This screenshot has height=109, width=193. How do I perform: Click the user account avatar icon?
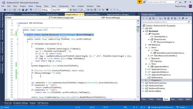pyautogui.click(x=190, y=6)
